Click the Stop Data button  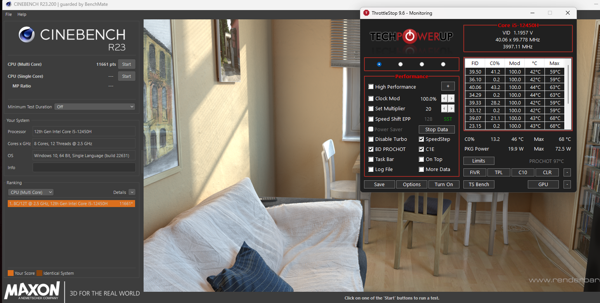(x=437, y=129)
